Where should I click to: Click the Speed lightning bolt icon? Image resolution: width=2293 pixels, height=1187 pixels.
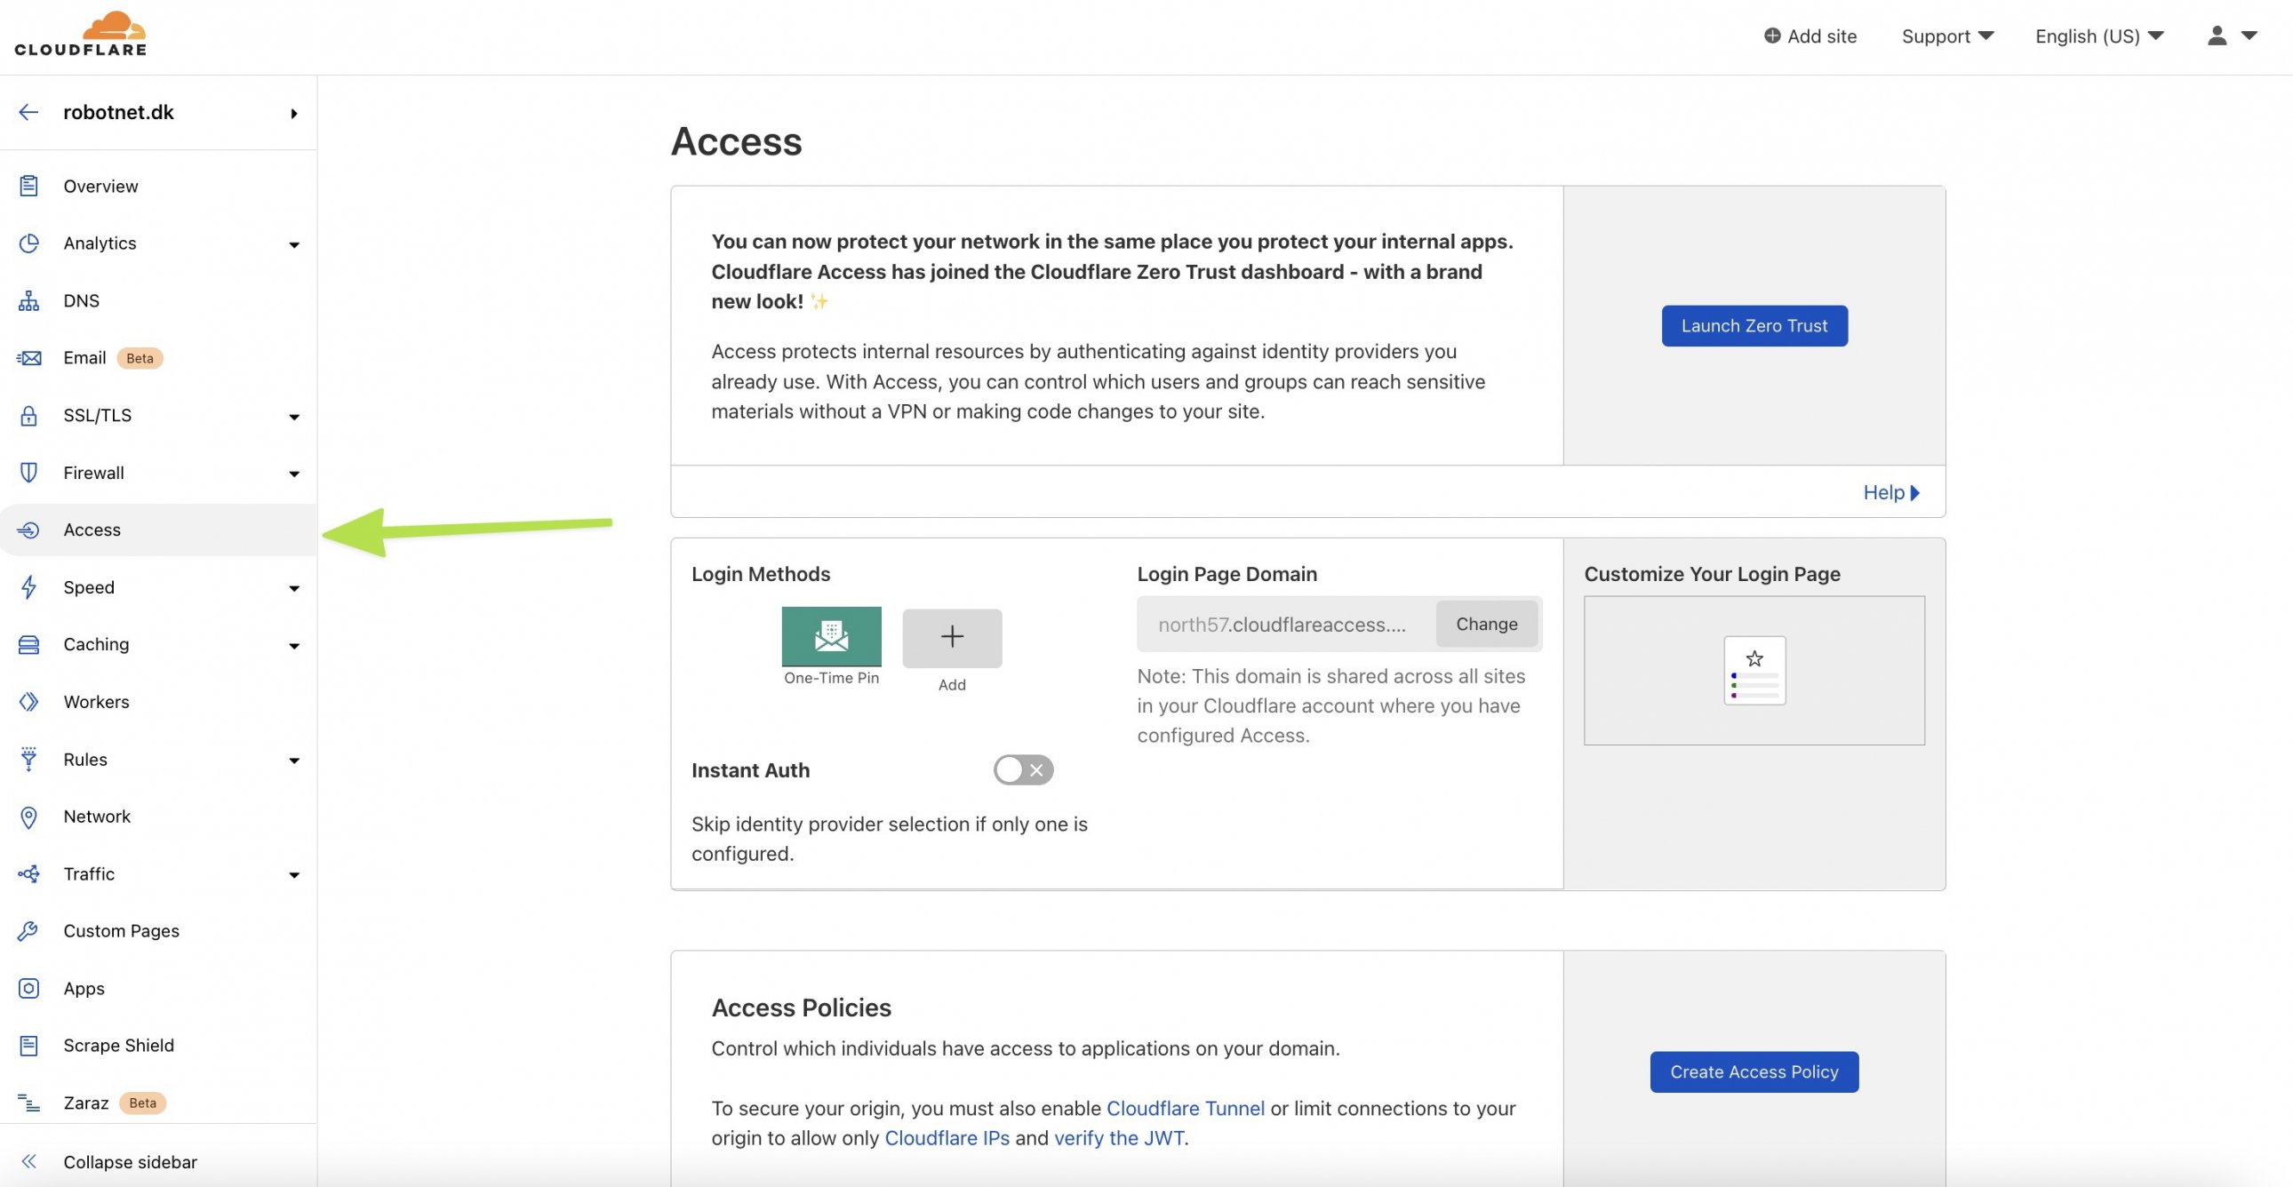(28, 587)
